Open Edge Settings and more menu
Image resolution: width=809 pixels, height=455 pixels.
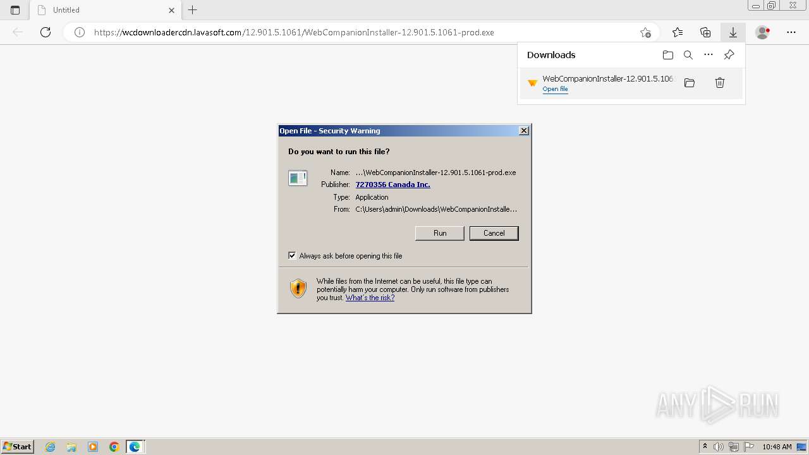791,32
